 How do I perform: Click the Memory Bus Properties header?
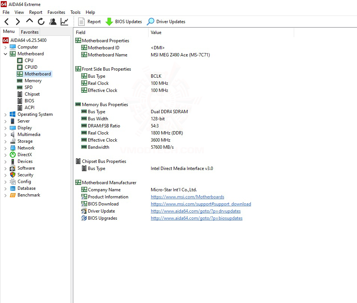[105, 105]
